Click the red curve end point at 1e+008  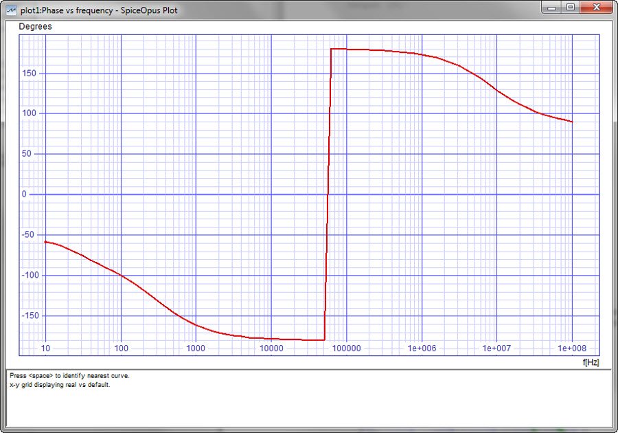572,122
